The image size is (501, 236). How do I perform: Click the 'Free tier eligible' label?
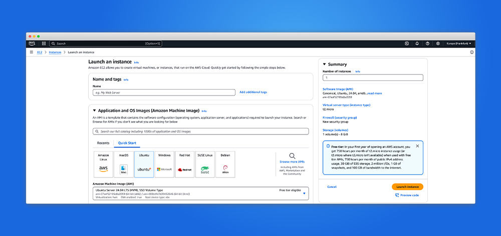click(x=290, y=190)
